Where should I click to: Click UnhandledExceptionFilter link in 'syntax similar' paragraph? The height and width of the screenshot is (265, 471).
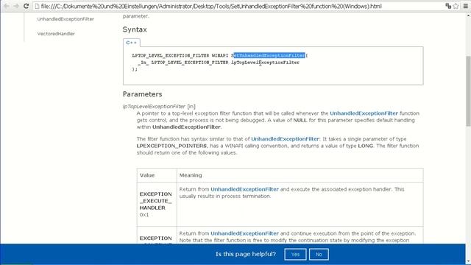(x=285, y=139)
